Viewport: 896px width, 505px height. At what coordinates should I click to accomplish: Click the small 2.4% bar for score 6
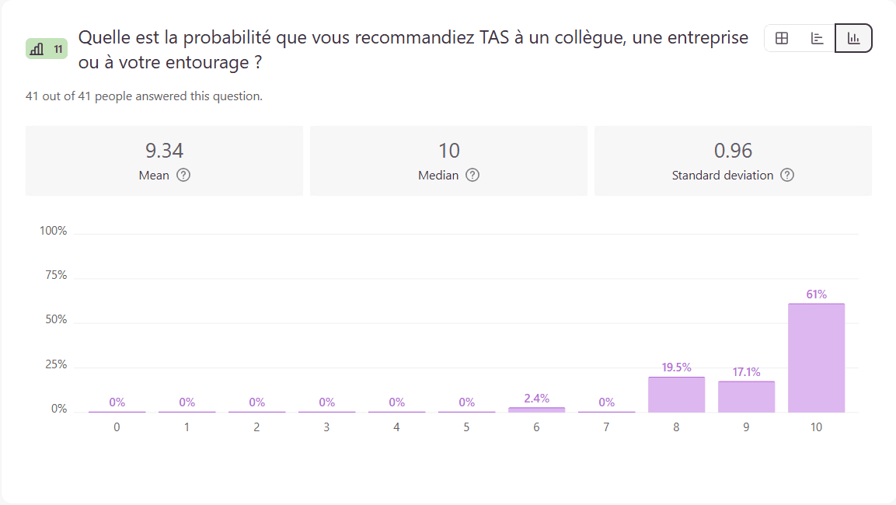pyautogui.click(x=536, y=409)
